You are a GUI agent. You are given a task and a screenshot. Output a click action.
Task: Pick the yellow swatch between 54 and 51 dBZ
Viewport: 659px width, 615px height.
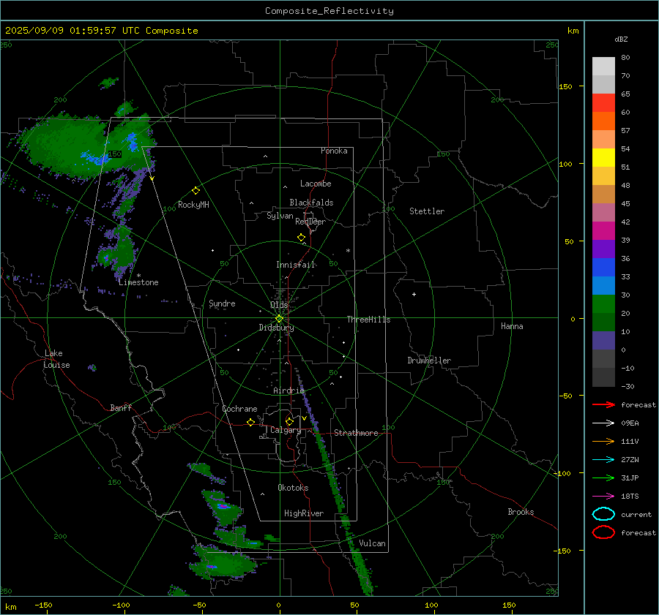(x=603, y=157)
